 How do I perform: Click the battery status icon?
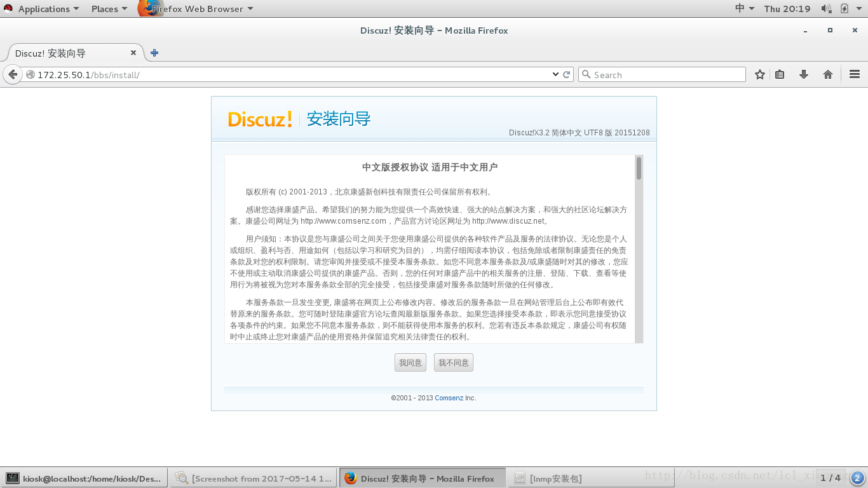[x=844, y=8]
